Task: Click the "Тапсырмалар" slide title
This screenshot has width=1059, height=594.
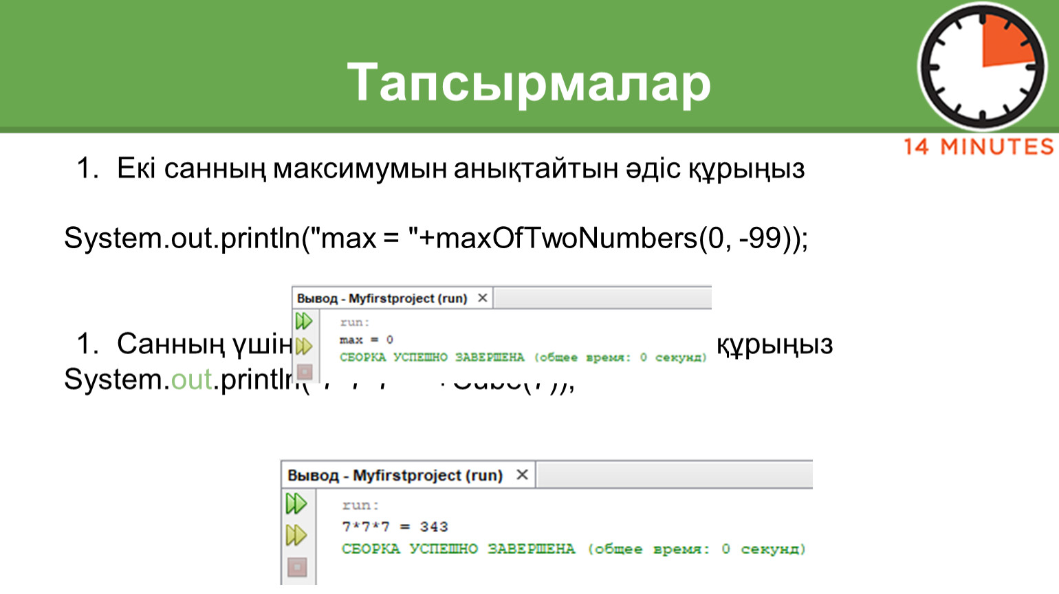Action: click(528, 82)
